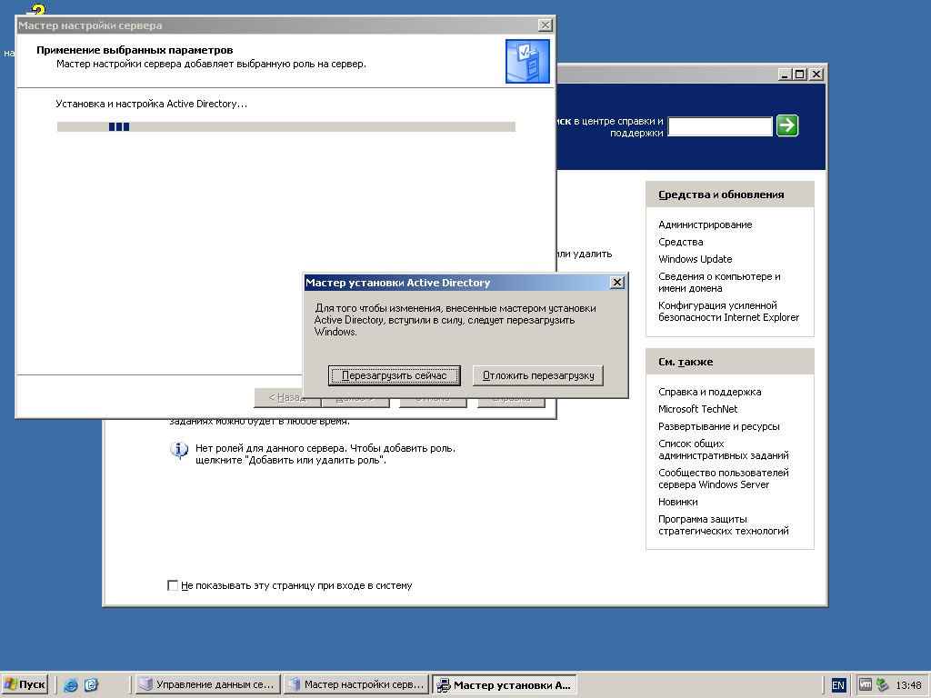Screen dimensions: 931x698
Task: Close the Управление данным сервером window
Action: point(816,75)
